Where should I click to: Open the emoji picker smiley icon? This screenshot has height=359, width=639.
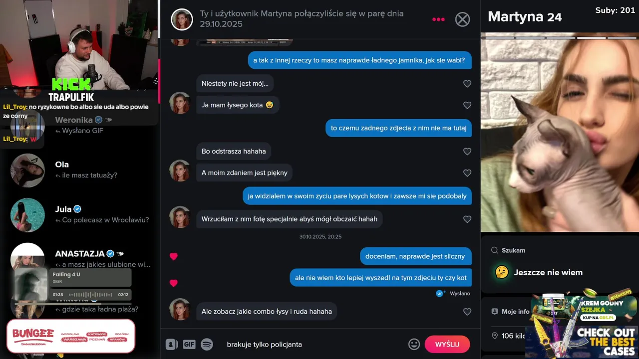414,344
